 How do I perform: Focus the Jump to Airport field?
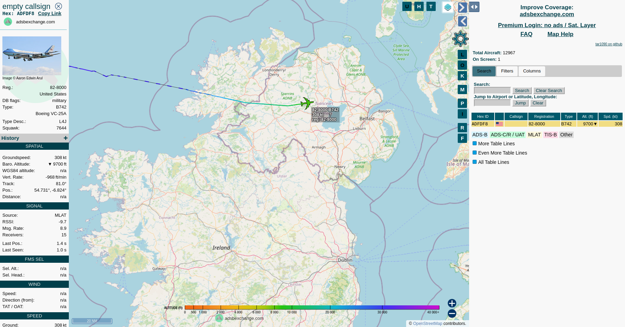pyautogui.click(x=492, y=103)
